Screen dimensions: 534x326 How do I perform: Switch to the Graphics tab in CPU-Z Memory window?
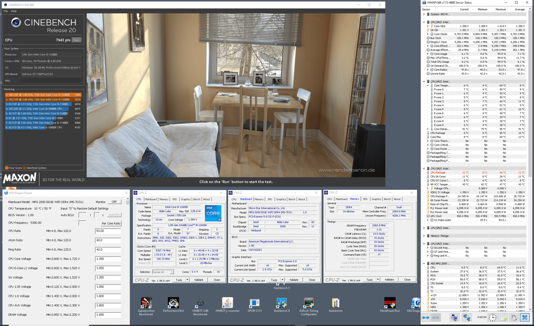376,199
